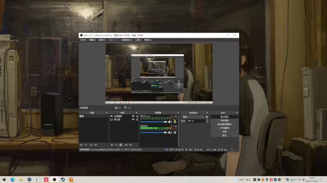Viewport: 327px width, 183px height.
Task: Open Microsoft Edge from the taskbar
Action: pyautogui.click(x=13, y=179)
